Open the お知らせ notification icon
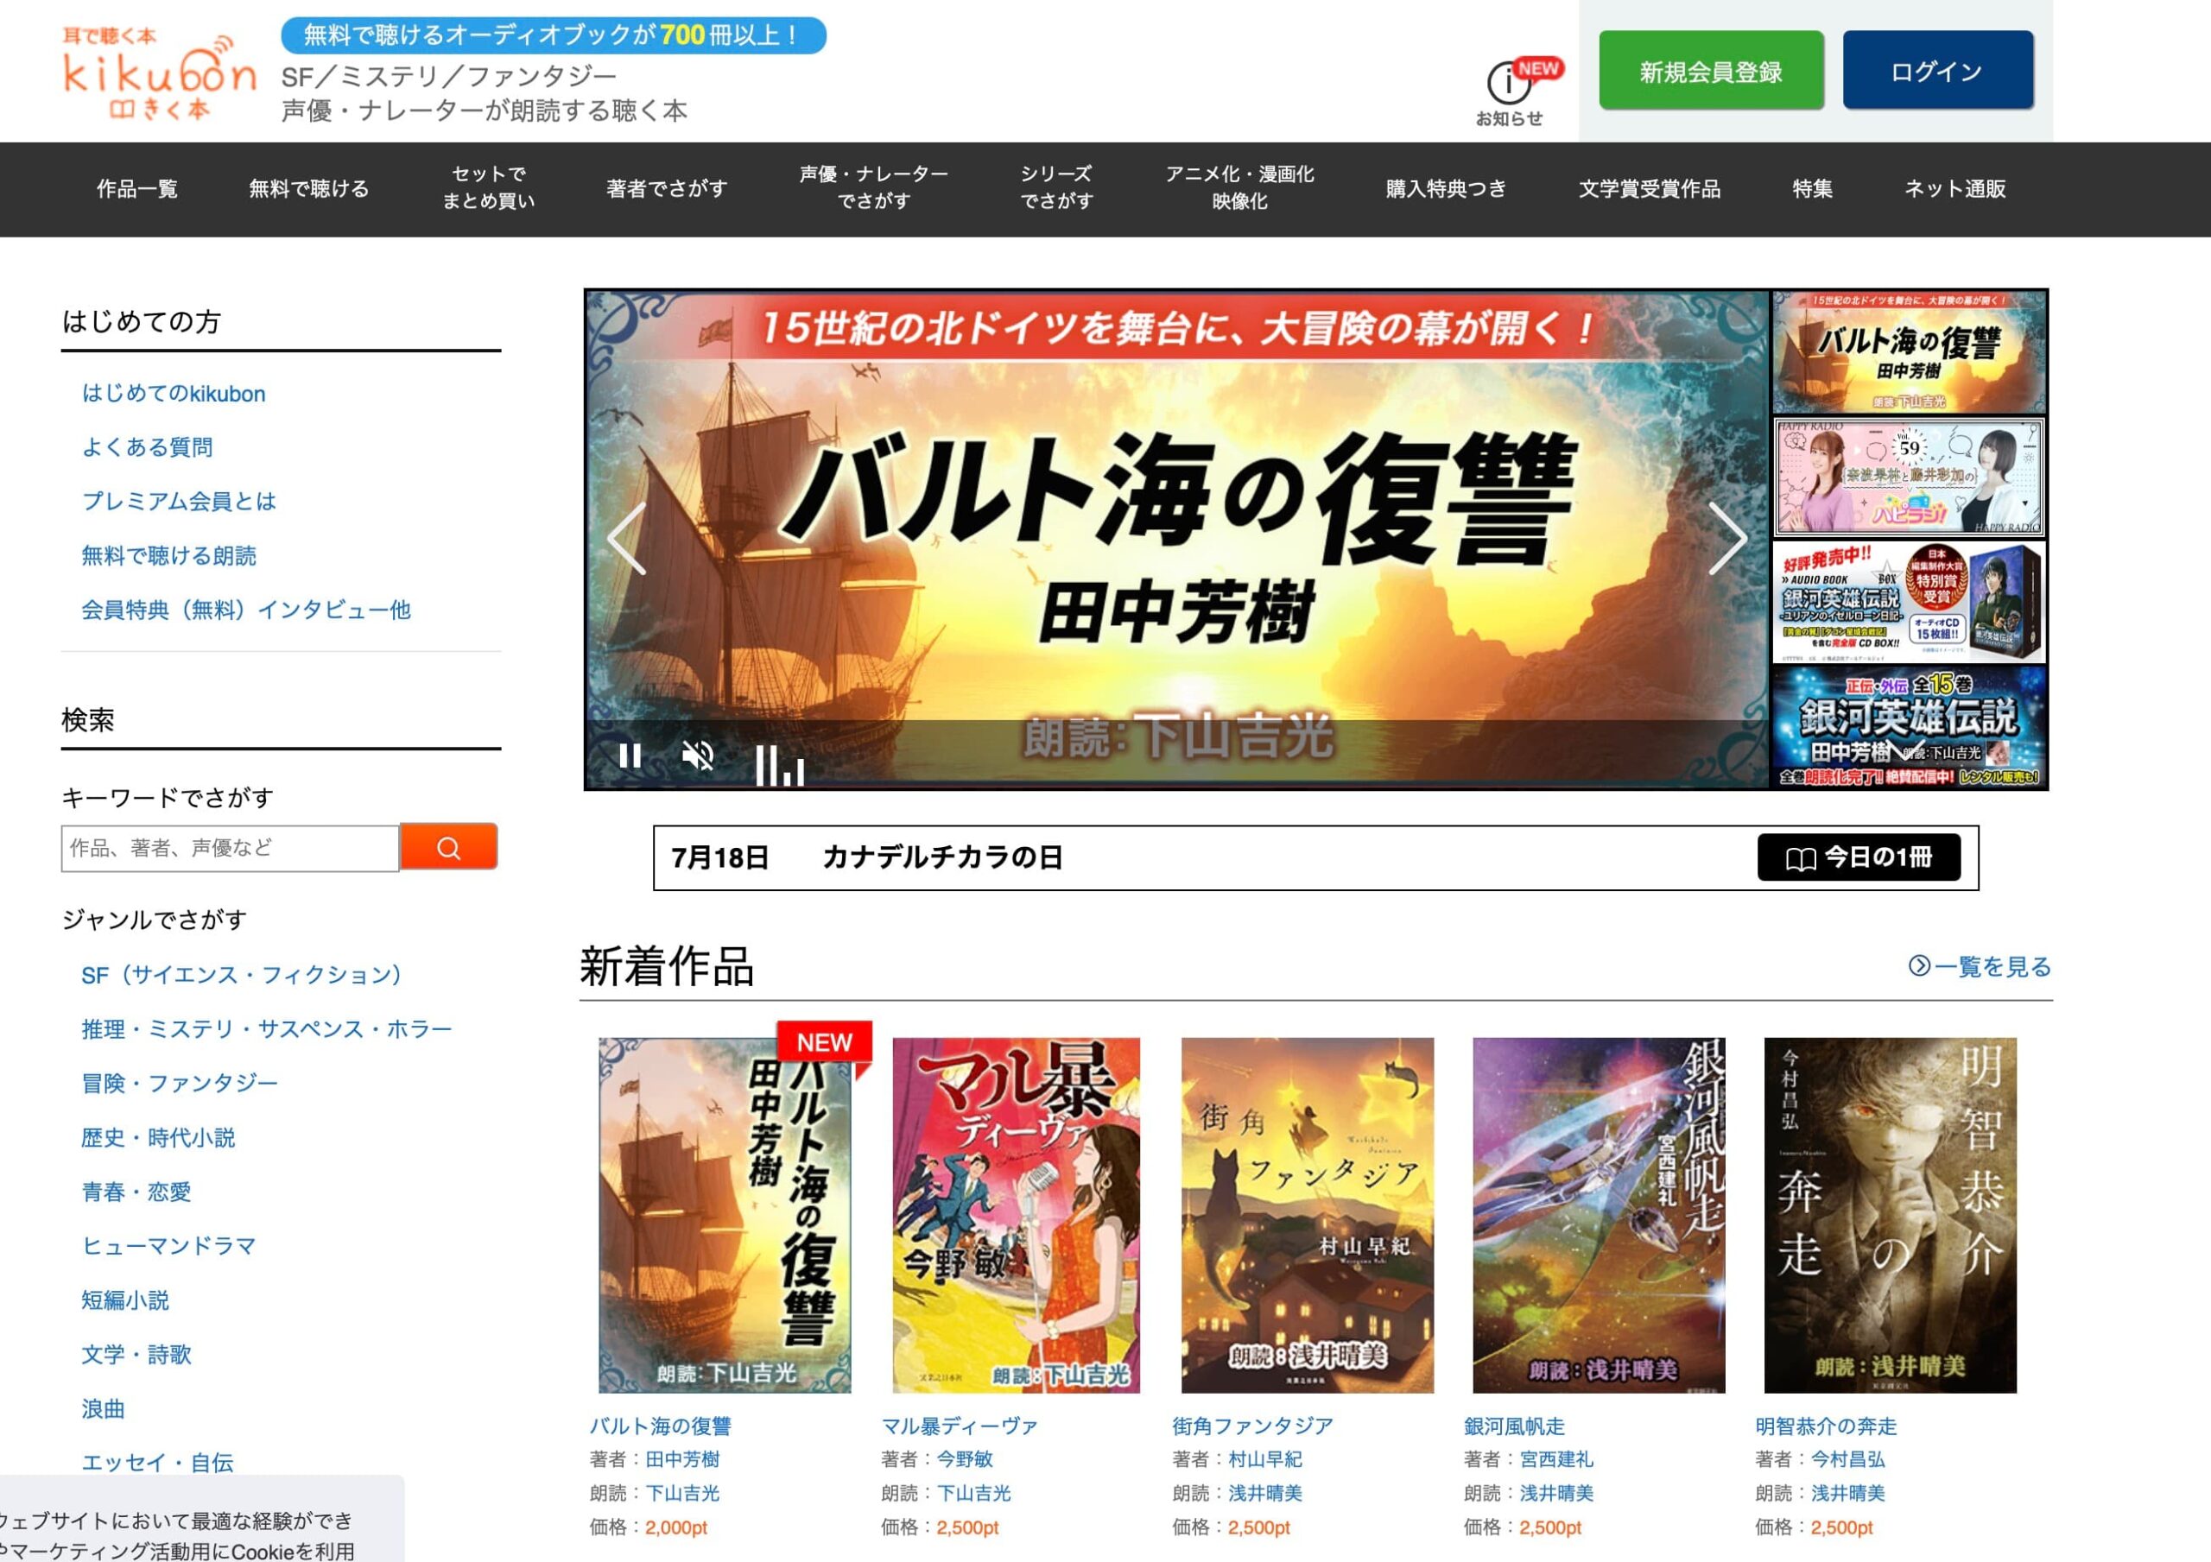 point(1510,92)
